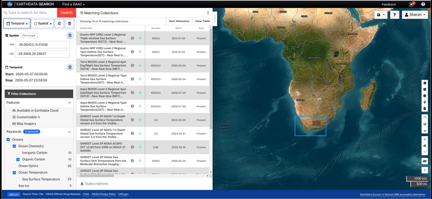Enable Available in Earthdata Cloud filter
This screenshot has height=199, width=432.
(x=8, y=110)
